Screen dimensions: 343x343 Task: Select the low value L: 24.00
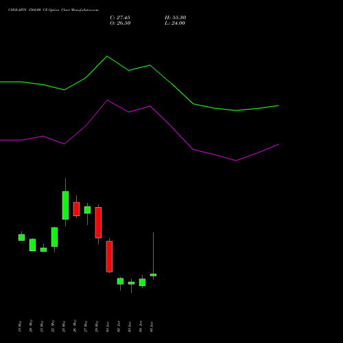coord(175,23)
